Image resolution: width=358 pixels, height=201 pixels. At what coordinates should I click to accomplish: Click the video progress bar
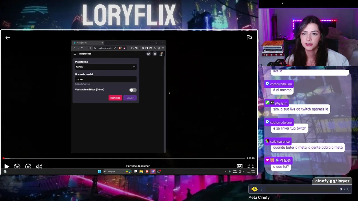(x=124, y=158)
